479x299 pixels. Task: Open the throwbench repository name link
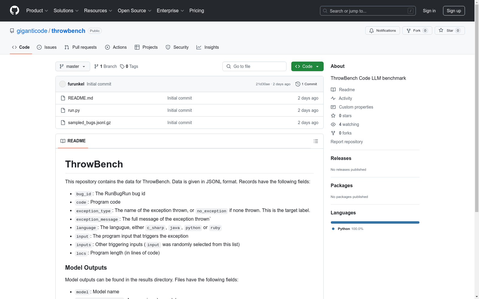coord(68,31)
